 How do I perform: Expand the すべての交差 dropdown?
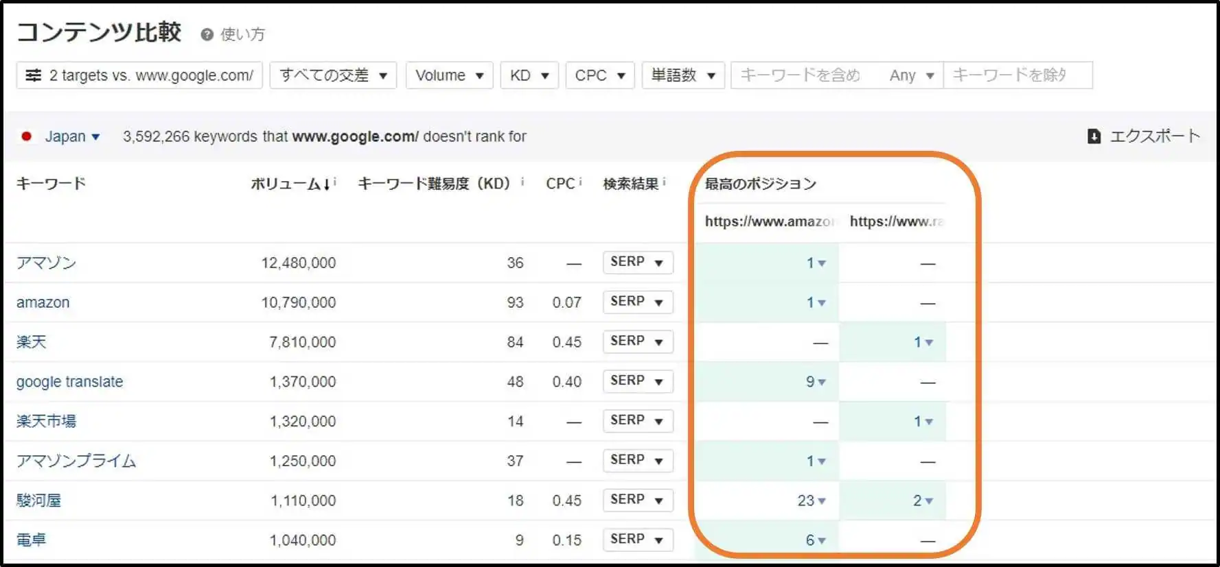click(334, 75)
